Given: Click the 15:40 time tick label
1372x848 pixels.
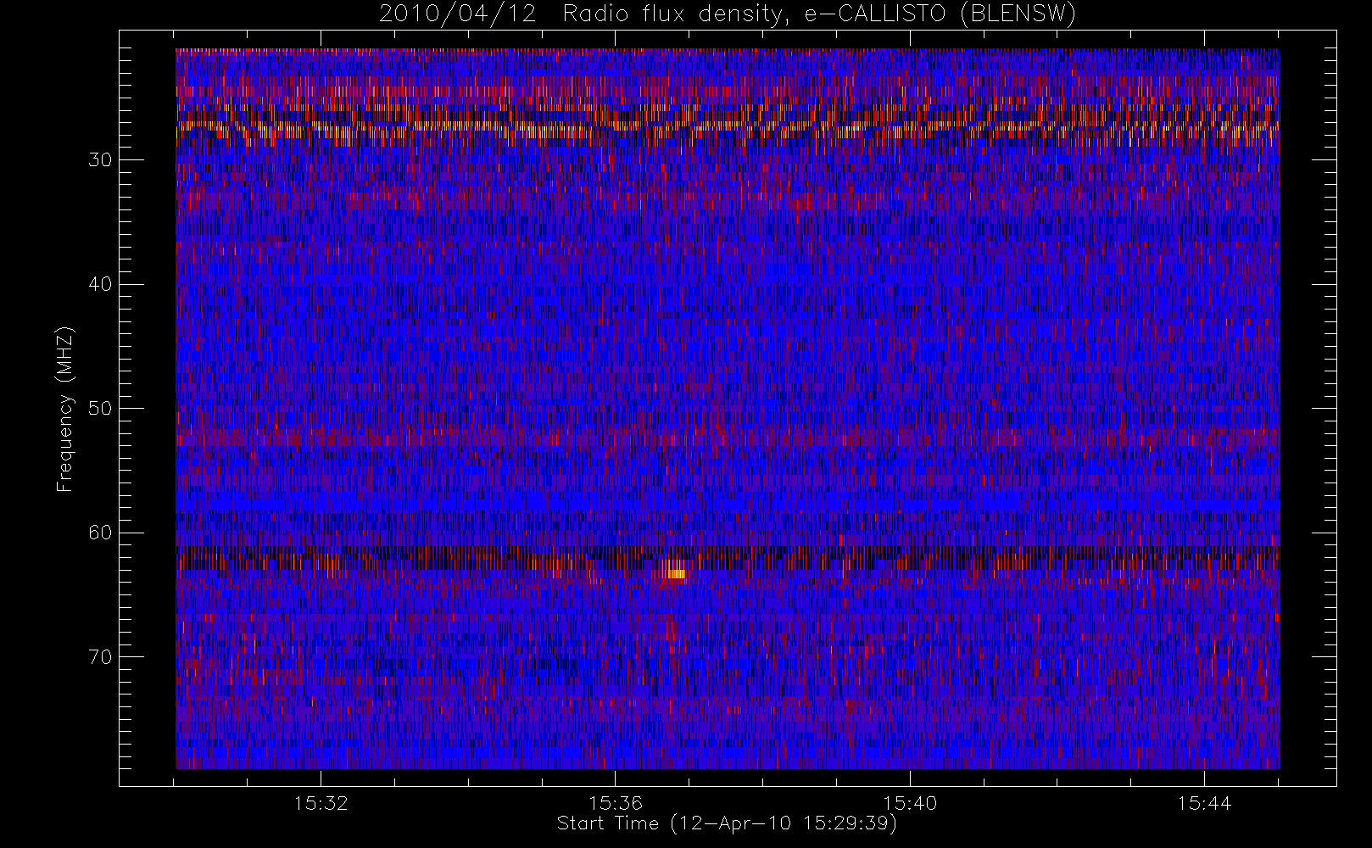Looking at the screenshot, I should tap(910, 803).
